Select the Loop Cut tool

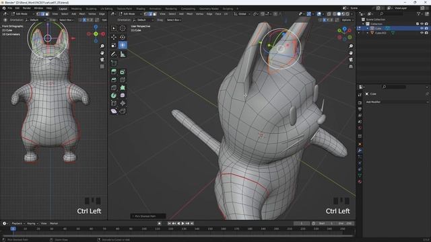[x=123, y=80]
